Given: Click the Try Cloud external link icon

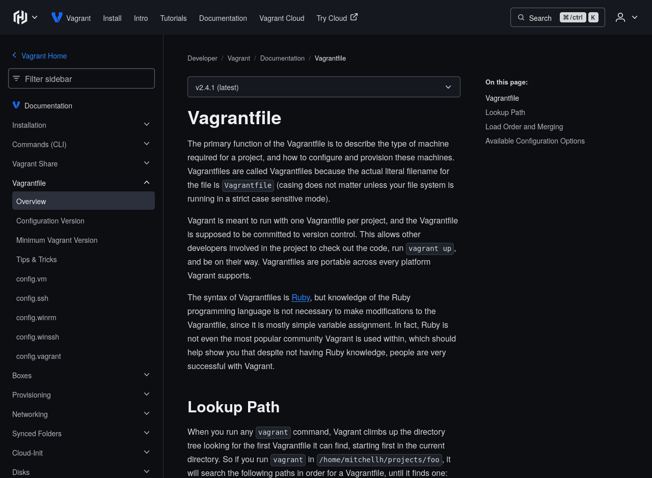Looking at the screenshot, I should [354, 17].
